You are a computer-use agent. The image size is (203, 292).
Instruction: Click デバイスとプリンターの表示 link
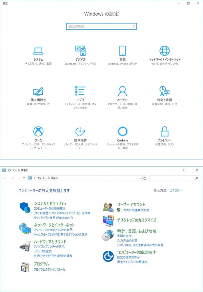coord(49,247)
